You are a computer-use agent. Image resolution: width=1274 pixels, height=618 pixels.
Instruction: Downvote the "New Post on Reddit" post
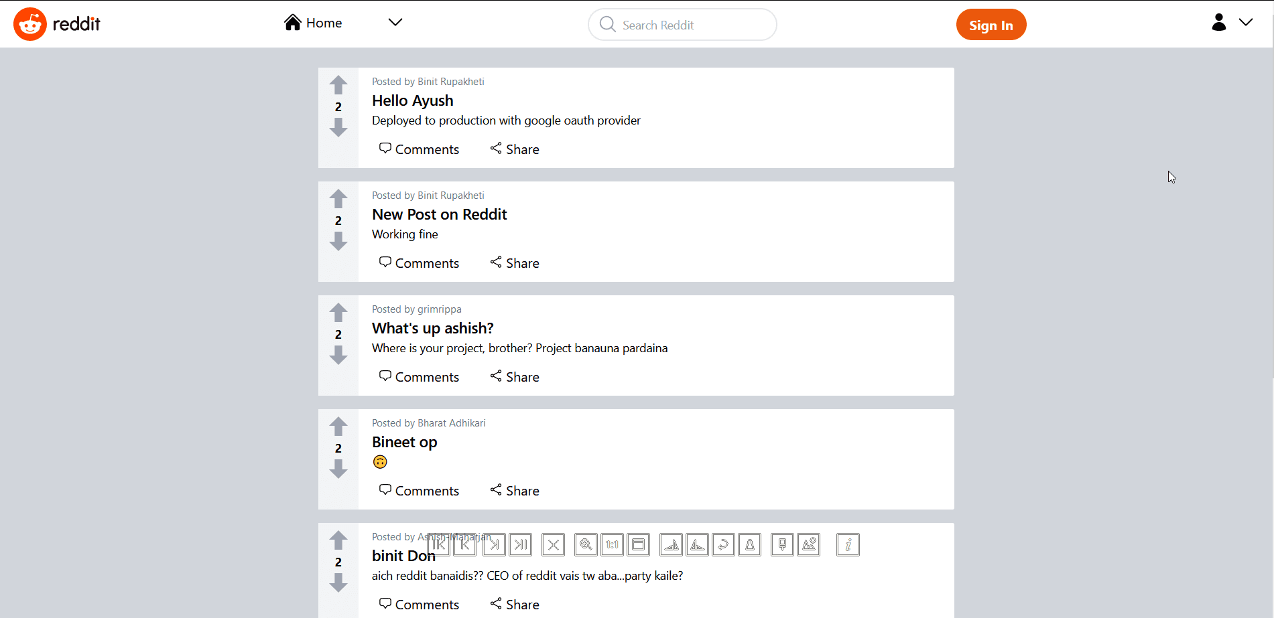338,241
